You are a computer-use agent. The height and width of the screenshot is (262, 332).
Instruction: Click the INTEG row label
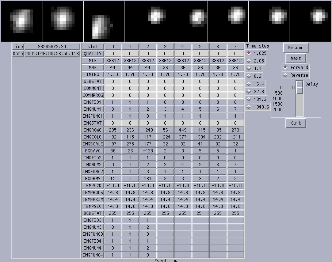point(93,75)
